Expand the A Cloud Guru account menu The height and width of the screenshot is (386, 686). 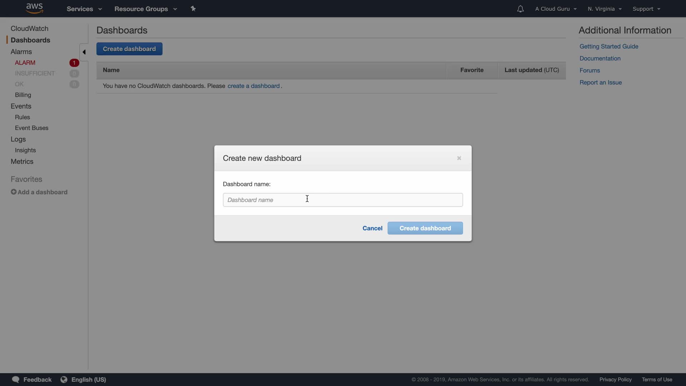(x=556, y=9)
